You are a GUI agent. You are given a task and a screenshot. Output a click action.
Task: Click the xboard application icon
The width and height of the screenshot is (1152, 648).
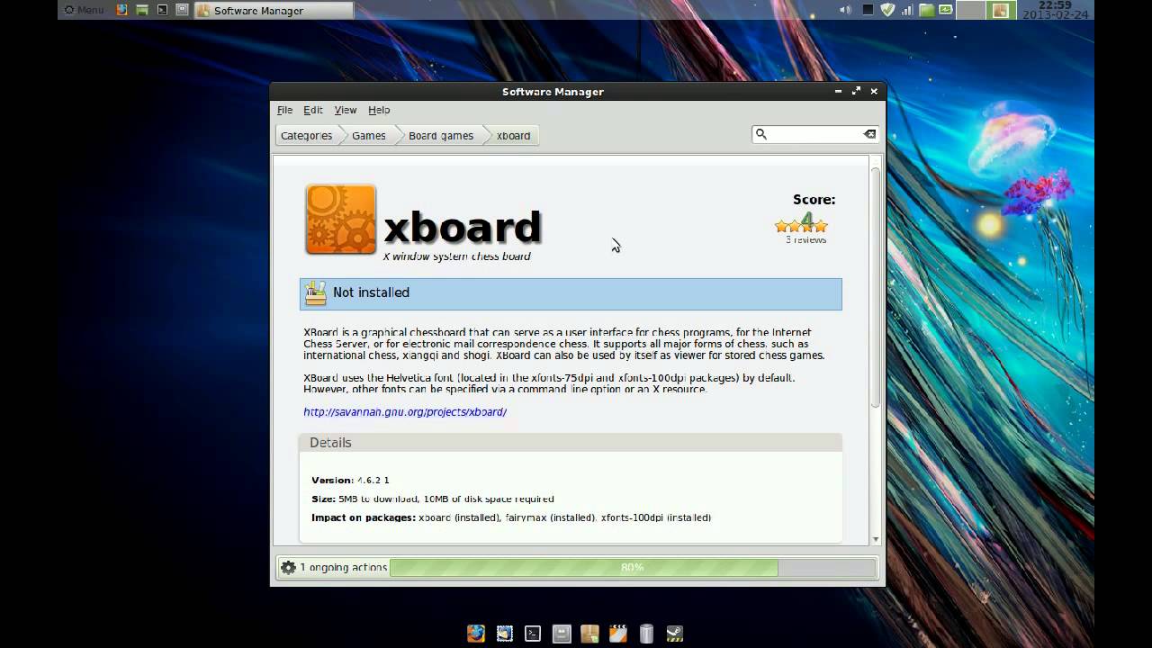pyautogui.click(x=340, y=220)
